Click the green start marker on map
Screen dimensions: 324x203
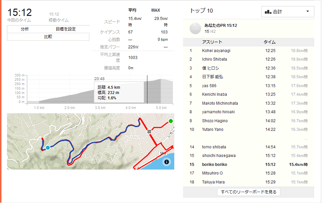[x=171, y=121]
